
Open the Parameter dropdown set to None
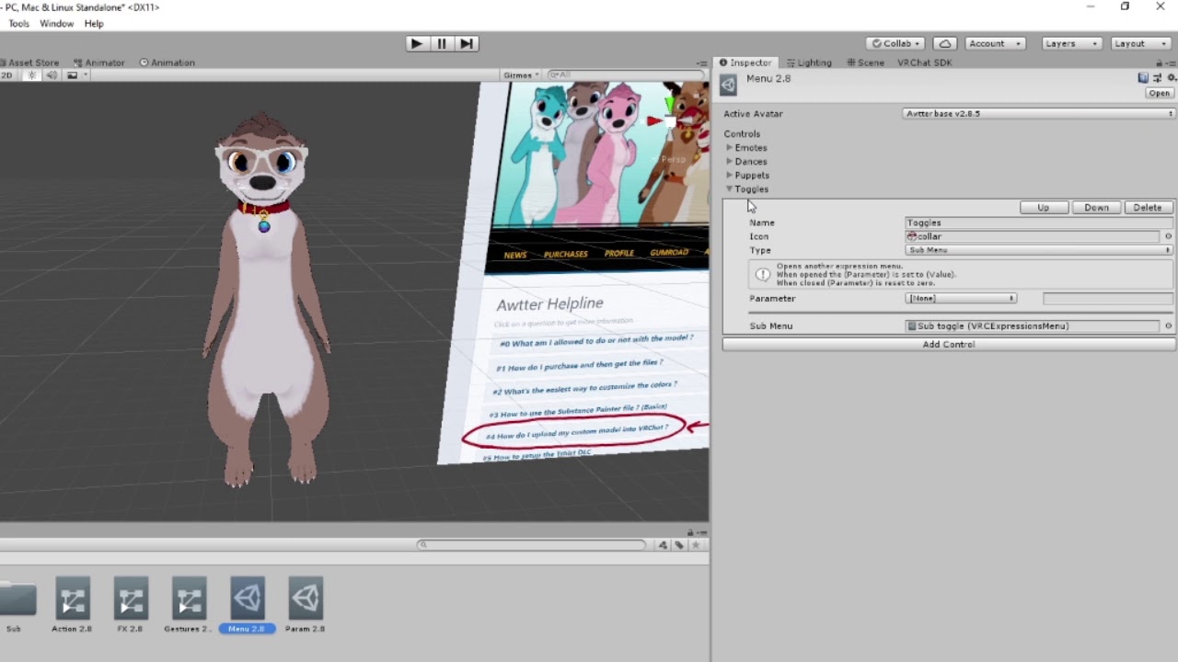pos(961,298)
